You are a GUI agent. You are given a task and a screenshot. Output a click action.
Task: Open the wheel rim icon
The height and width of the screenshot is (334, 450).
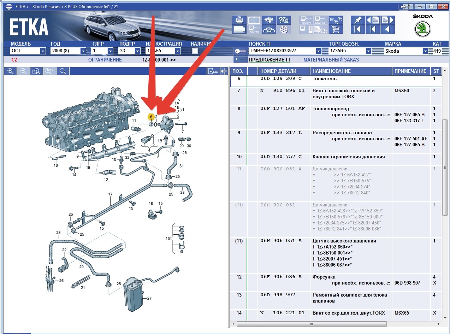pyautogui.click(x=283, y=29)
